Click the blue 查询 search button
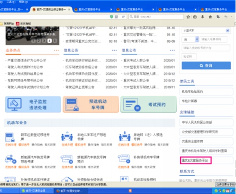Viewport: 236px width, 194px height. (x=206, y=65)
